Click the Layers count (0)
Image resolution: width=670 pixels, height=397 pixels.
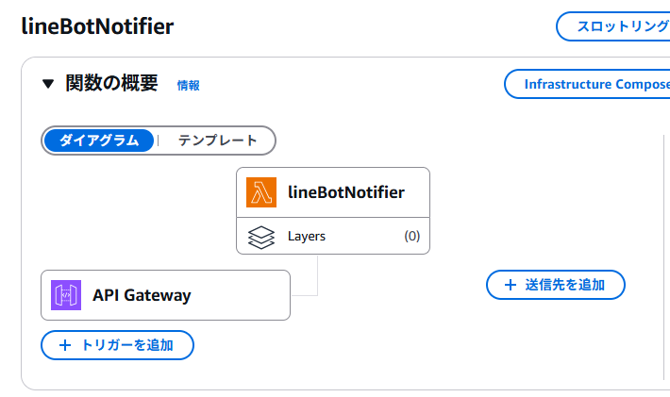(x=412, y=236)
